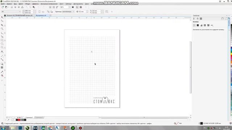The image size is (232, 130).
Task: Select the Text tool
Action: (2, 52)
